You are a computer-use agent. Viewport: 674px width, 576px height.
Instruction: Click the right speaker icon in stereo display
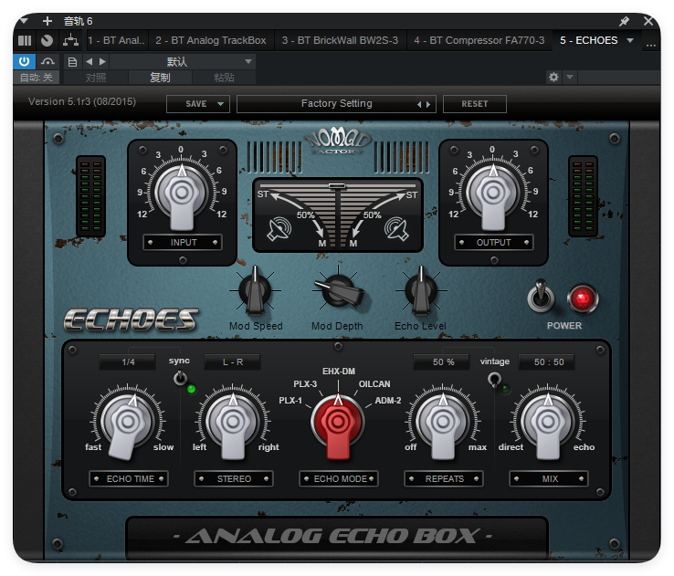[x=395, y=229]
